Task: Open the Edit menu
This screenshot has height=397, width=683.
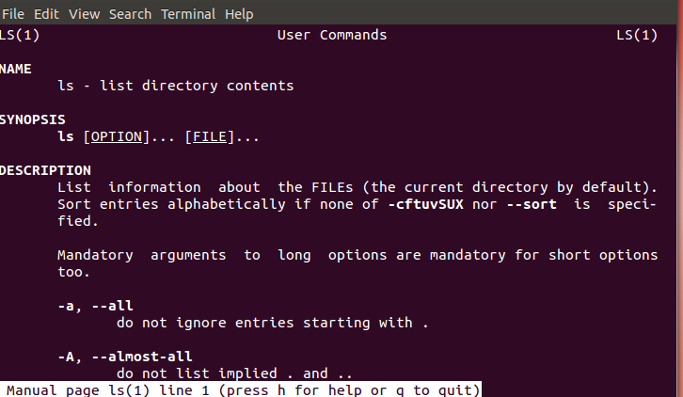Action: (x=47, y=14)
